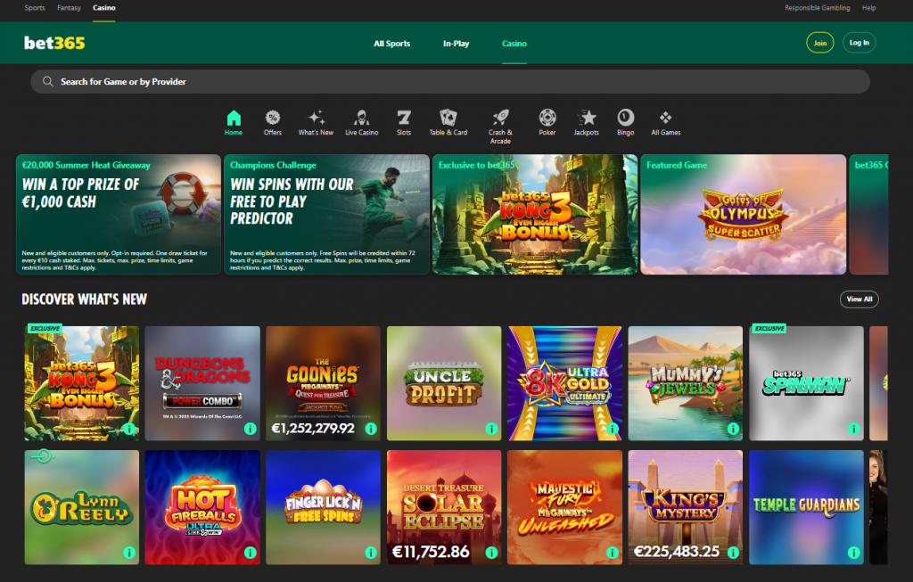Open Gates of Olympus featured game banner
Image resolution: width=913 pixels, height=582 pixels.
point(743,214)
